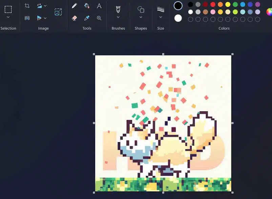
Task: Click the line Size icon
Action: 161,9
